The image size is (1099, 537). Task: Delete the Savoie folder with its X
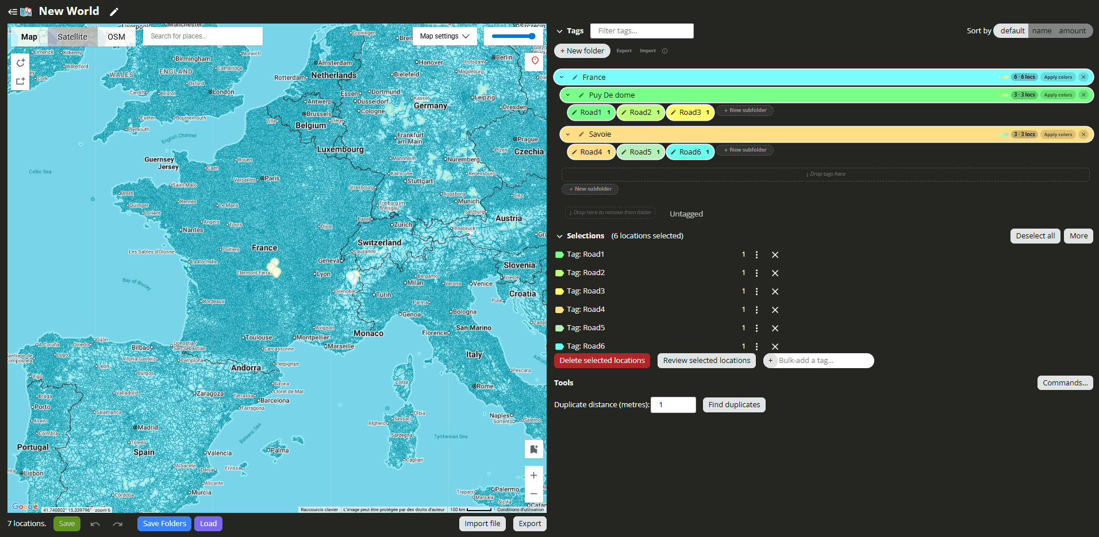(1083, 134)
